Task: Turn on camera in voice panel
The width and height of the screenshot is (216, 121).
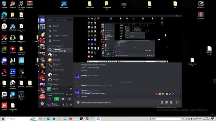Action: 50,99
